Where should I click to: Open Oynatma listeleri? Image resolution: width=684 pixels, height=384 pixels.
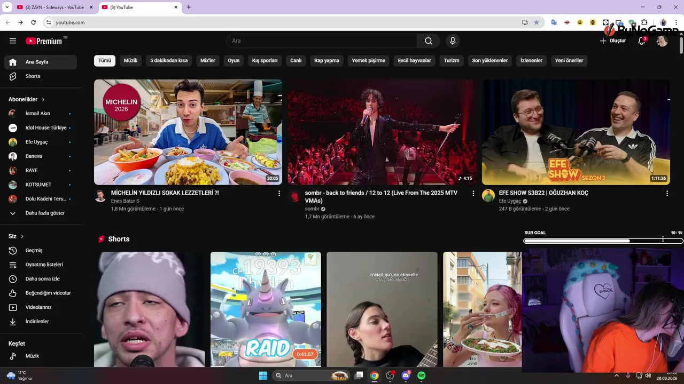(x=41, y=265)
